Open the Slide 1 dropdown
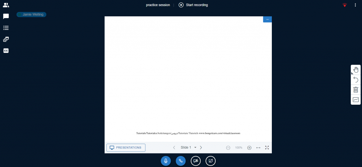The width and height of the screenshot is (362, 167). click(x=188, y=148)
